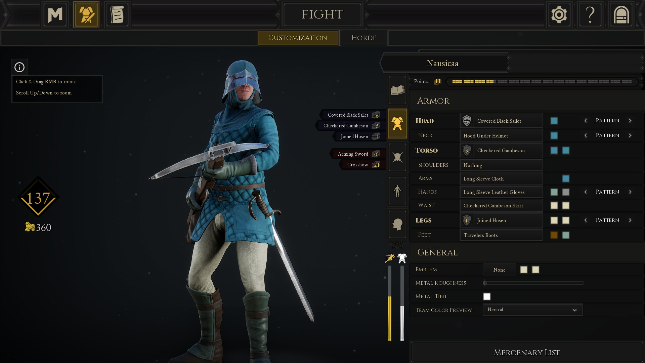Viewport: 645px width, 363px height.
Task: Start the match with Fight button
Action: click(322, 14)
